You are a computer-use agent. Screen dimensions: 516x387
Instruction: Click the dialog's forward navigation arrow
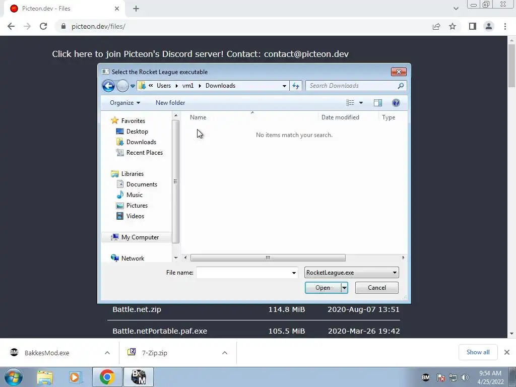point(122,86)
